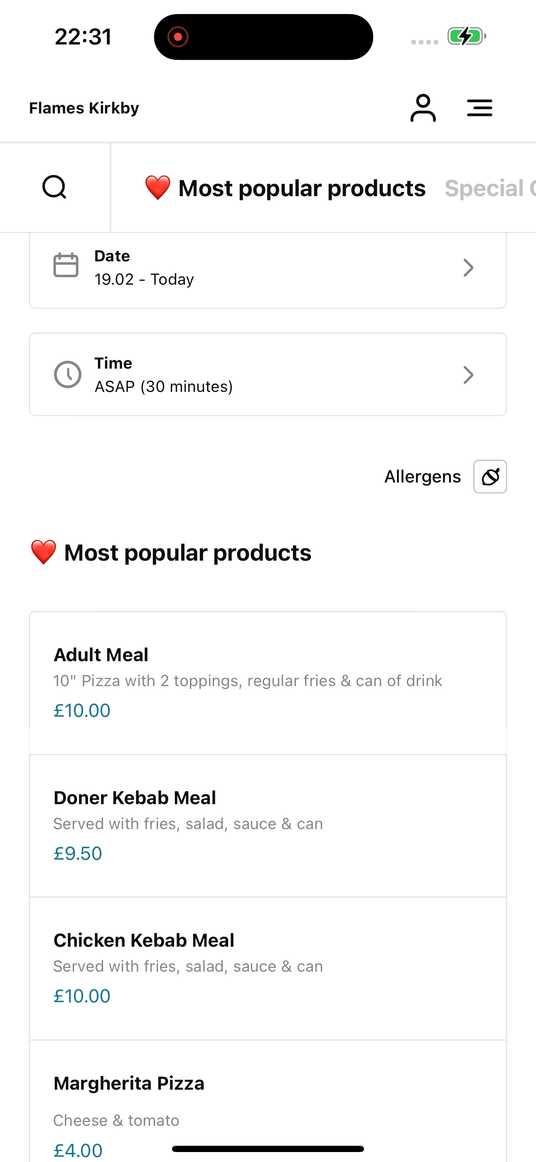Click the clock icon beside Time

(x=68, y=374)
